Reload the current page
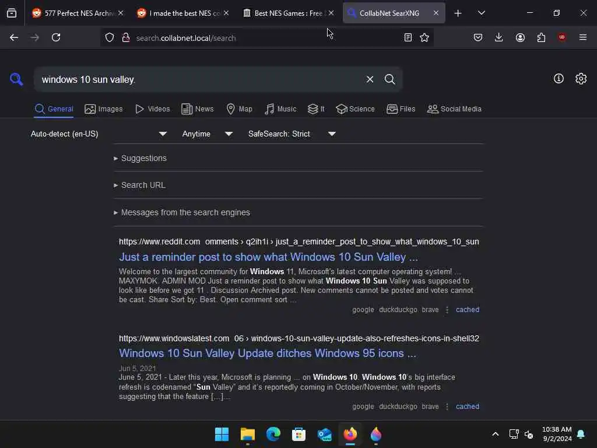597x448 pixels. click(56, 37)
